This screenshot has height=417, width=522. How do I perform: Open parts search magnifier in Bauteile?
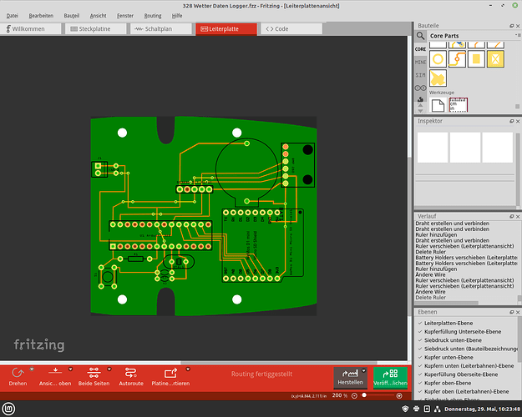pos(422,37)
